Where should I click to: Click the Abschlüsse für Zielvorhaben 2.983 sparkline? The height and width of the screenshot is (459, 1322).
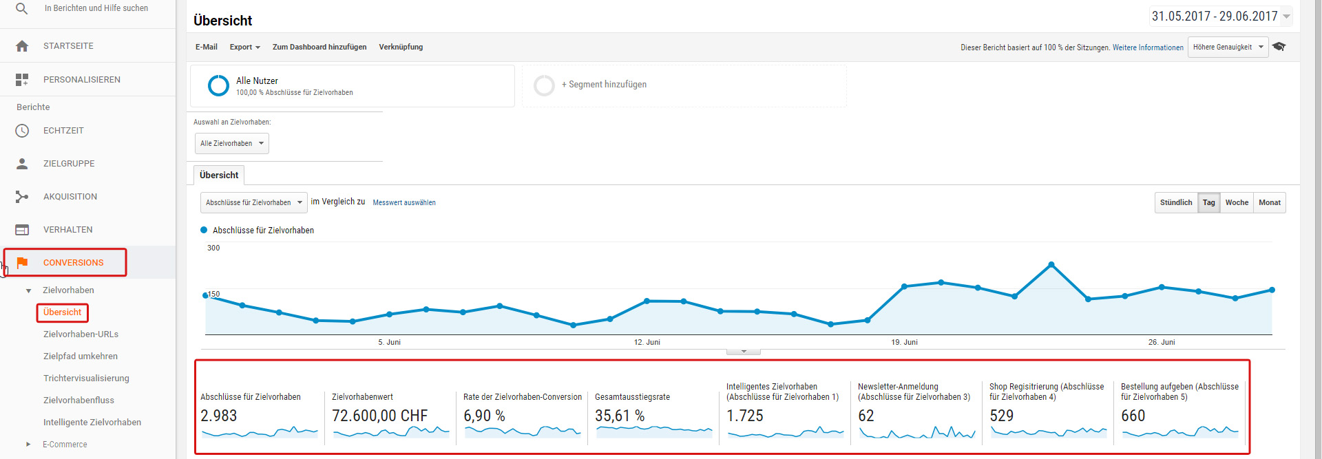pyautogui.click(x=260, y=432)
